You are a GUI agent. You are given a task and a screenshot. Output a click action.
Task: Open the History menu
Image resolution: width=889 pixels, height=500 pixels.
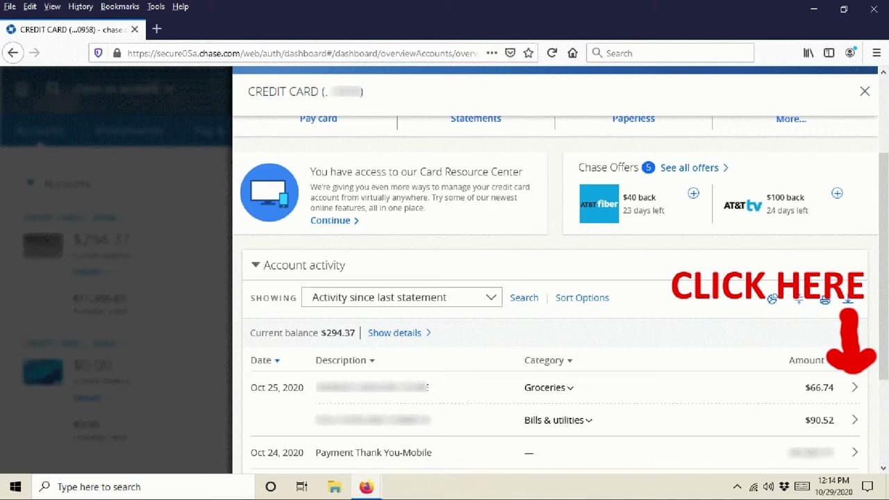(81, 6)
